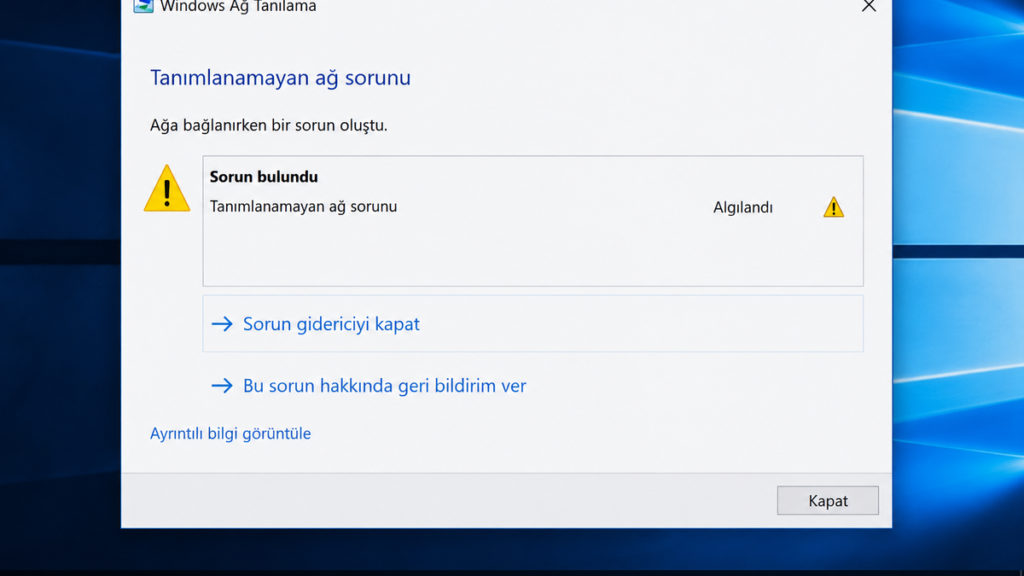The height and width of the screenshot is (576, 1024).
Task: Click Ağa bağlanırken bir sorun oluştu text
Action: click(x=269, y=125)
